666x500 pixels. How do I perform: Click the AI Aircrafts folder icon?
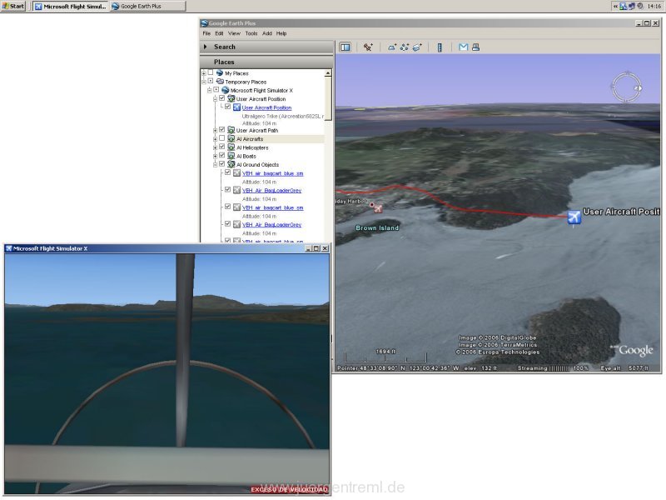point(231,138)
